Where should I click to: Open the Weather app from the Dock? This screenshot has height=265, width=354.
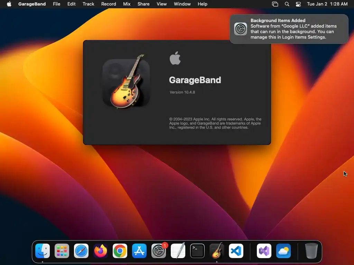(283, 251)
